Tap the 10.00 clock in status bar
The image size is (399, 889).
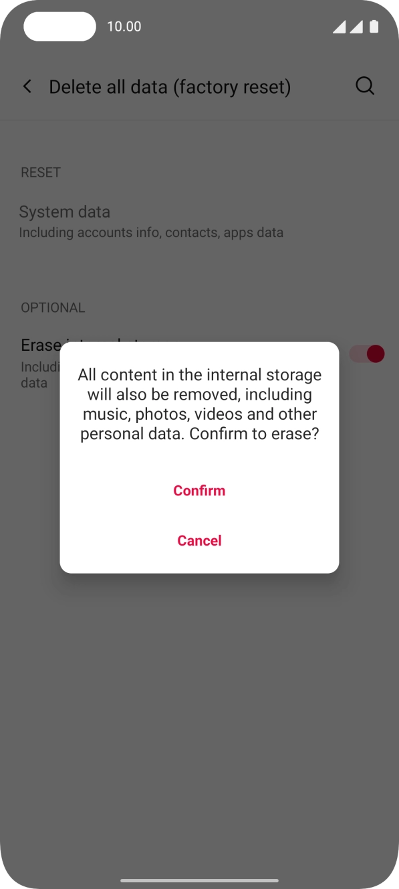pyautogui.click(x=124, y=27)
